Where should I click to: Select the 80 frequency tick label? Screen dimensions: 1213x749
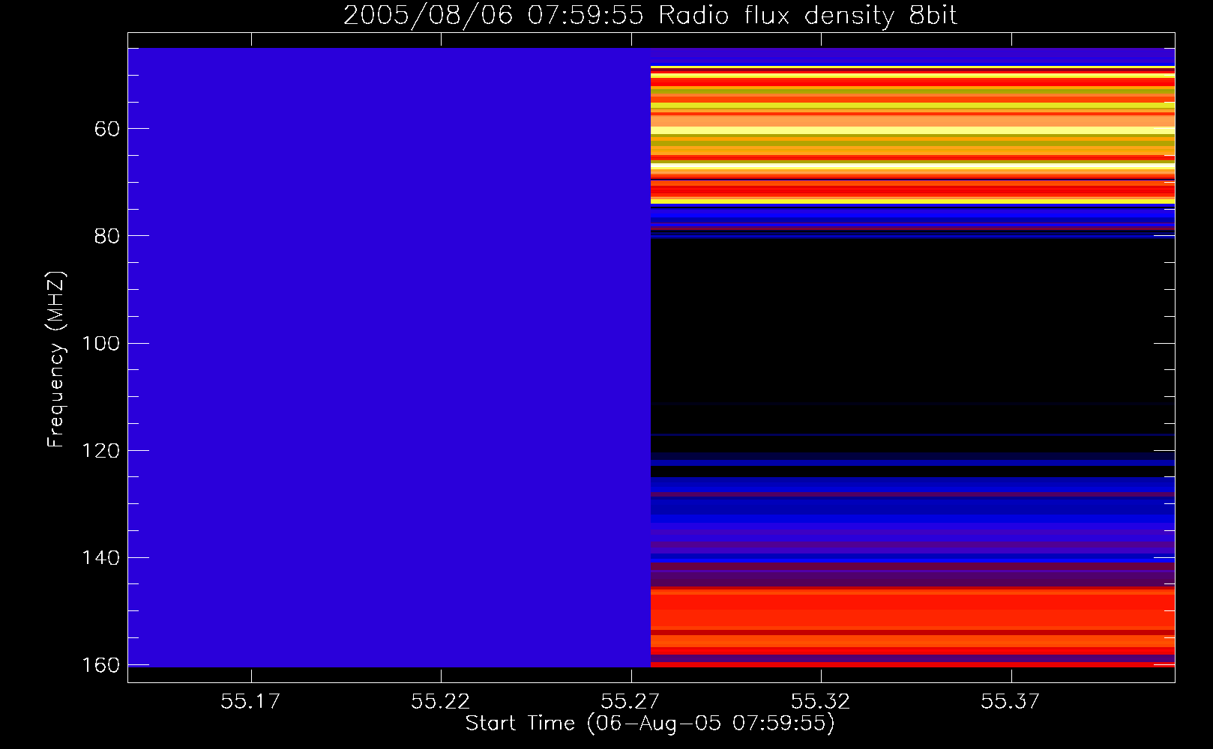click(107, 236)
